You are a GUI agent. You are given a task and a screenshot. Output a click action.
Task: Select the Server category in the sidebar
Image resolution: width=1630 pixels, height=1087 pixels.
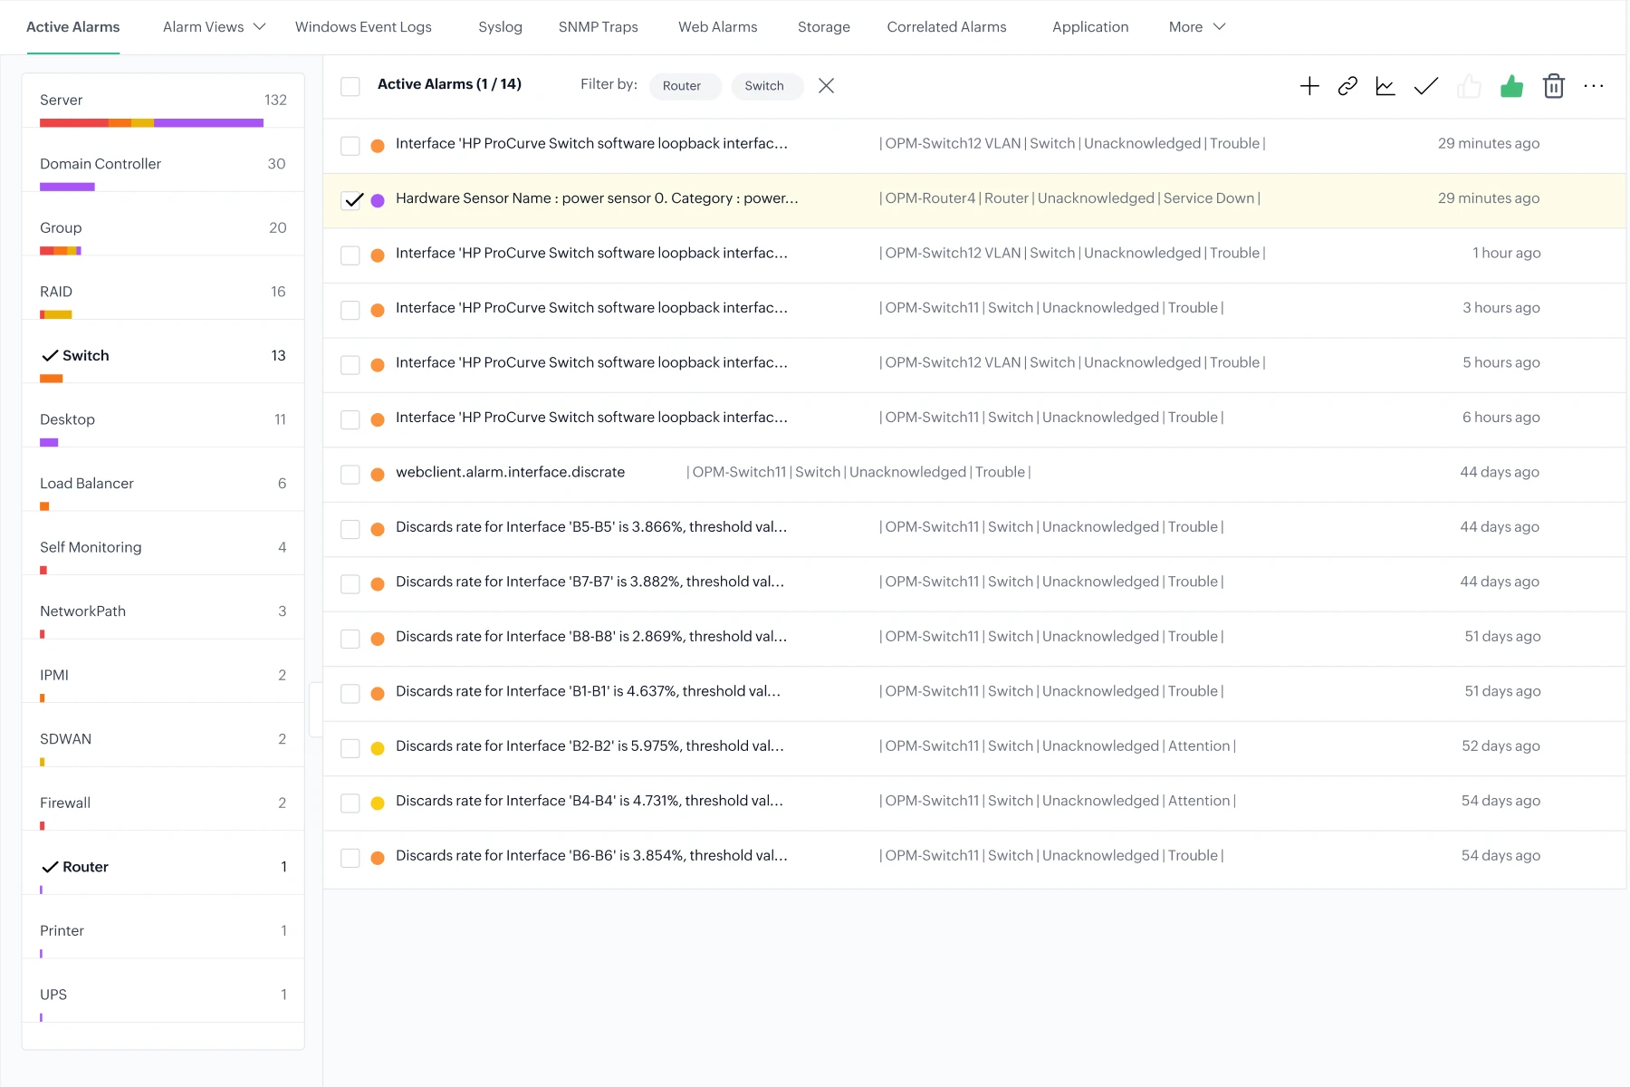click(163, 101)
